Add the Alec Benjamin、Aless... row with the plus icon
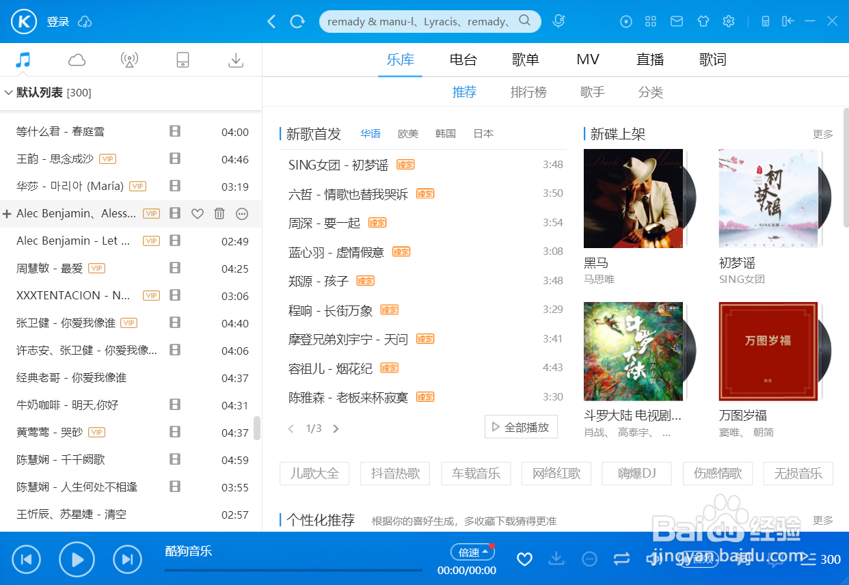The height and width of the screenshot is (585, 849). (8, 214)
